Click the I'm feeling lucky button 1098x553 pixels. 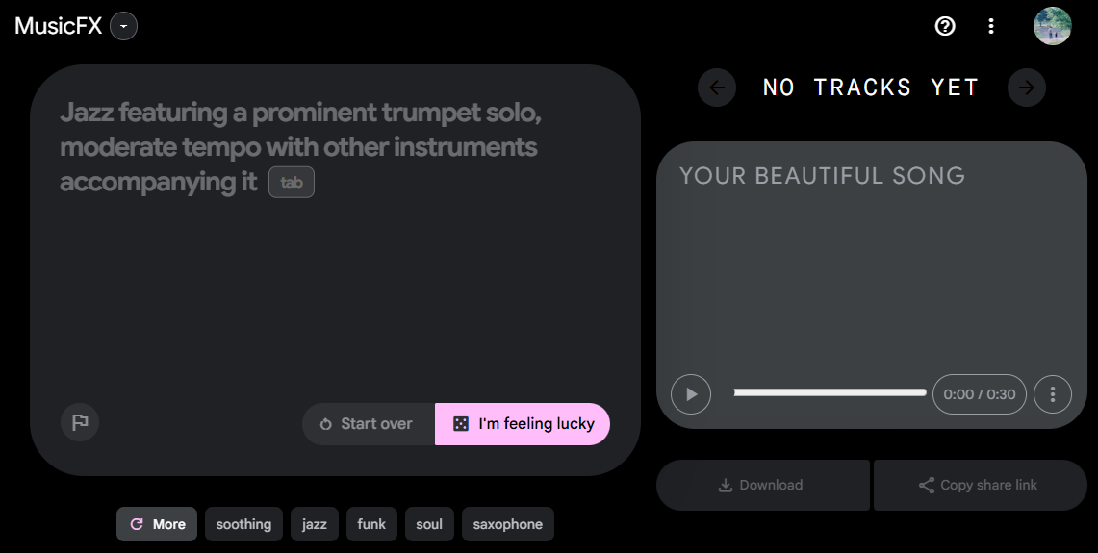click(523, 424)
